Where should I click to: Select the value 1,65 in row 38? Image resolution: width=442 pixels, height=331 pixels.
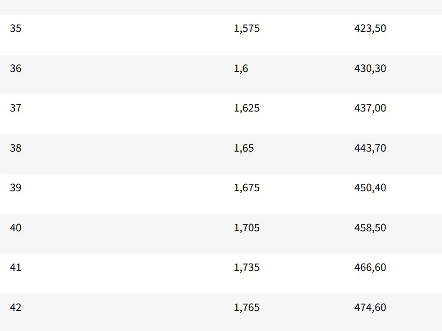[x=244, y=148]
